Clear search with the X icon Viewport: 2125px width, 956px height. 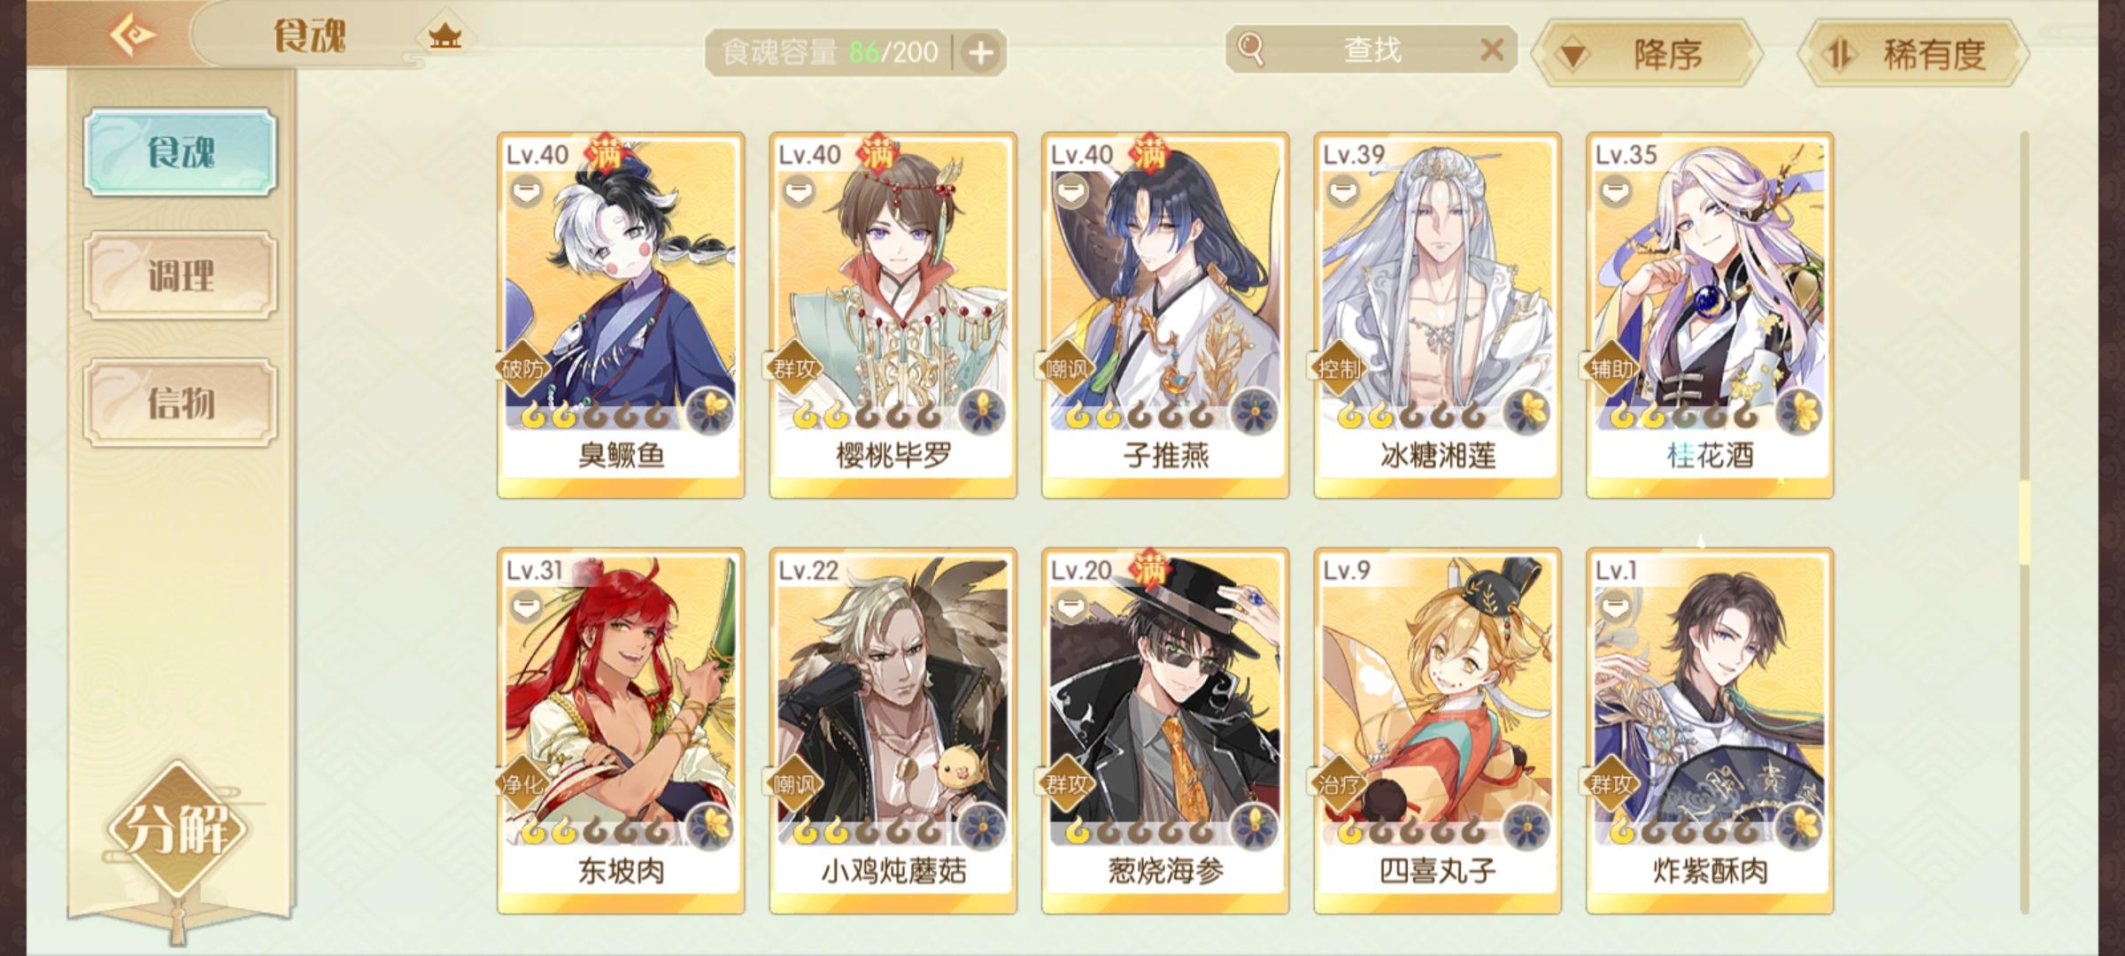pyautogui.click(x=1492, y=50)
